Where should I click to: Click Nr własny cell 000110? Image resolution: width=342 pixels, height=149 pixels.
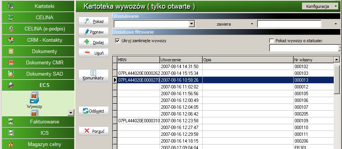[x=313, y=127]
